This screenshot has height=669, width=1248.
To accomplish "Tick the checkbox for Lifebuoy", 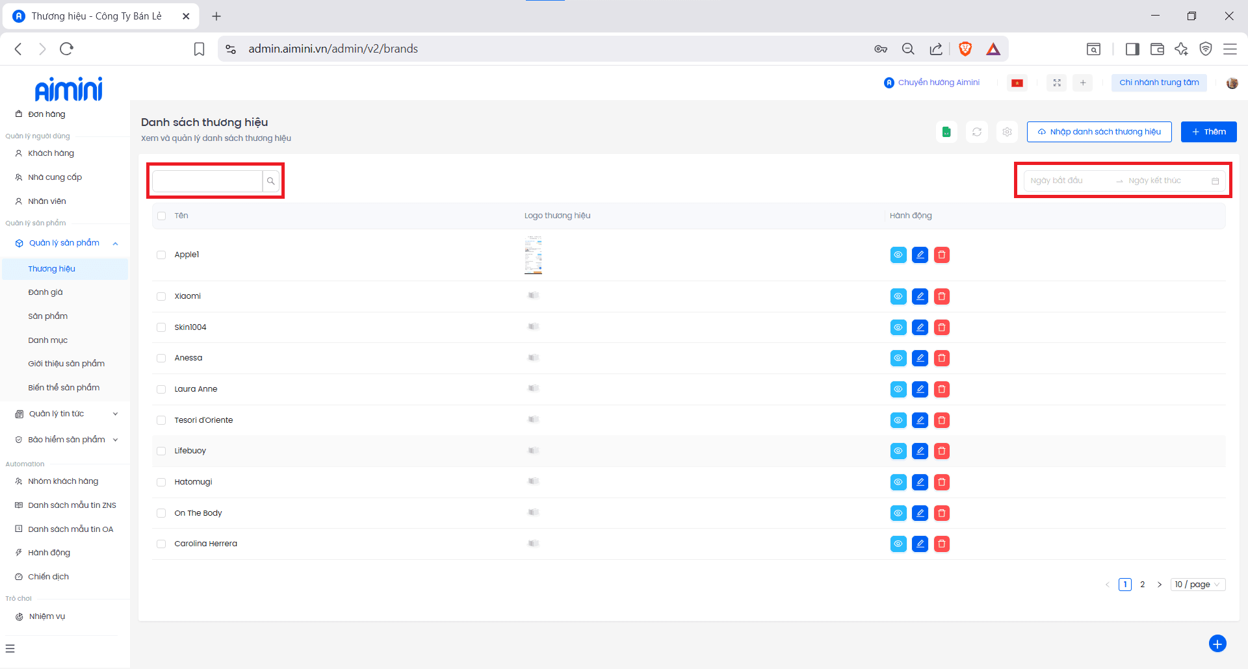I will (x=161, y=451).
